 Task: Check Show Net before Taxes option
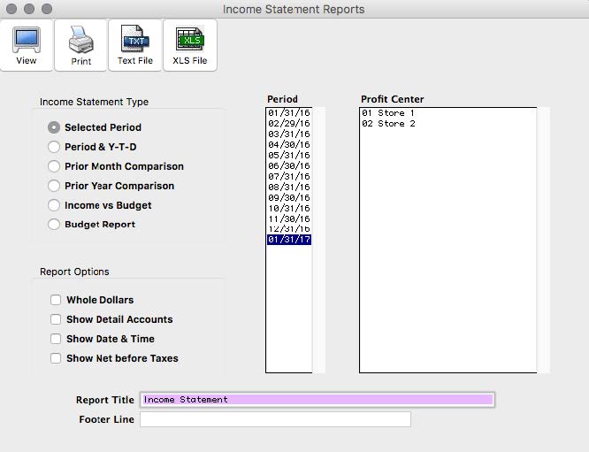coord(57,358)
